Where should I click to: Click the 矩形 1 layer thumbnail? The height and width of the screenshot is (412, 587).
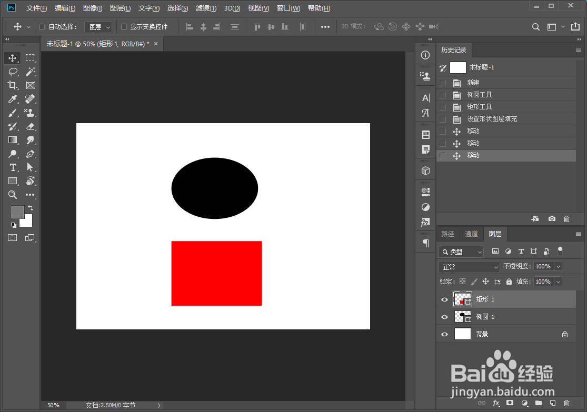click(463, 299)
